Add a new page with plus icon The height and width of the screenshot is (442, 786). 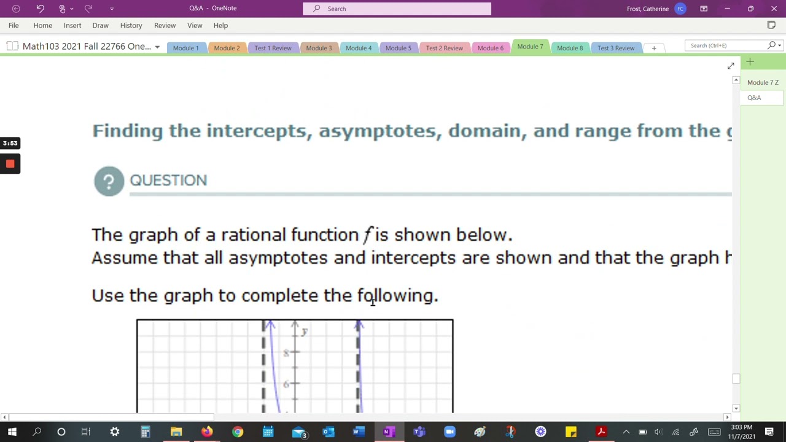point(750,62)
